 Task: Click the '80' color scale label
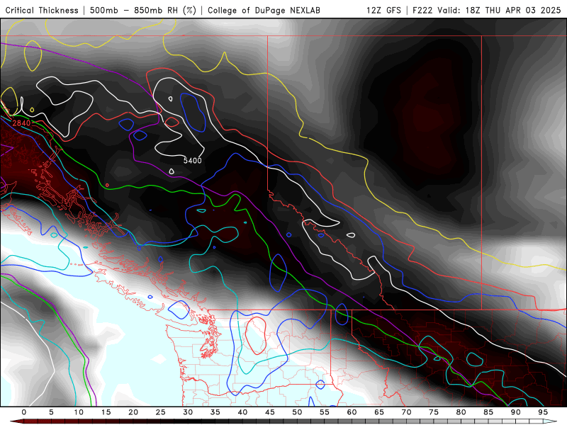[x=461, y=412]
